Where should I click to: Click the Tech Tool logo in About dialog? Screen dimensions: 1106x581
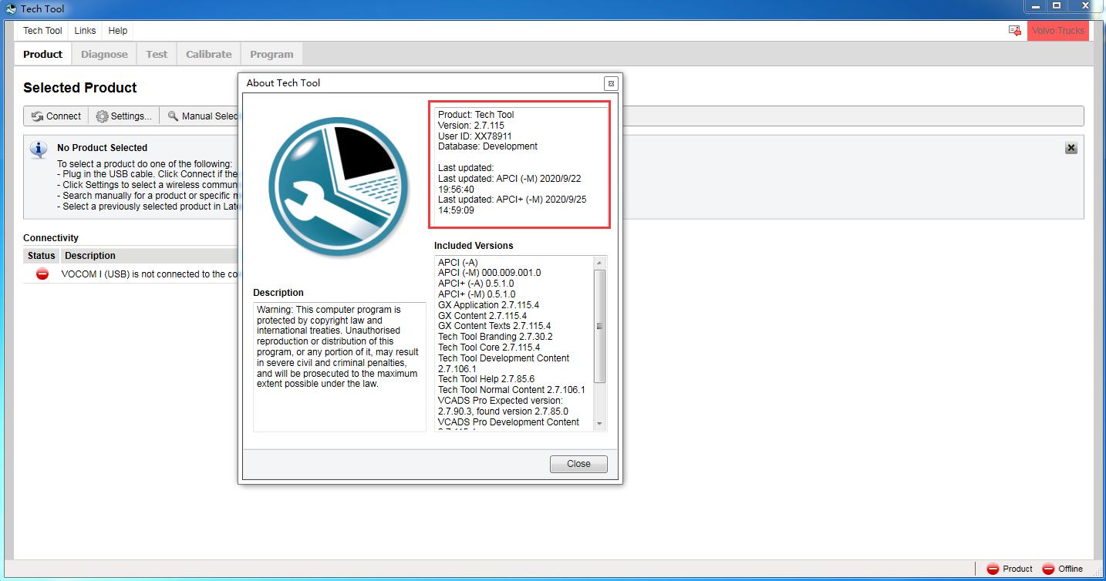point(339,187)
